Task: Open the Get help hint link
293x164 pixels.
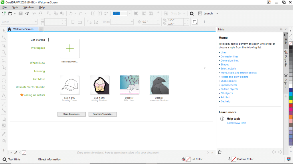Action: [225, 101]
